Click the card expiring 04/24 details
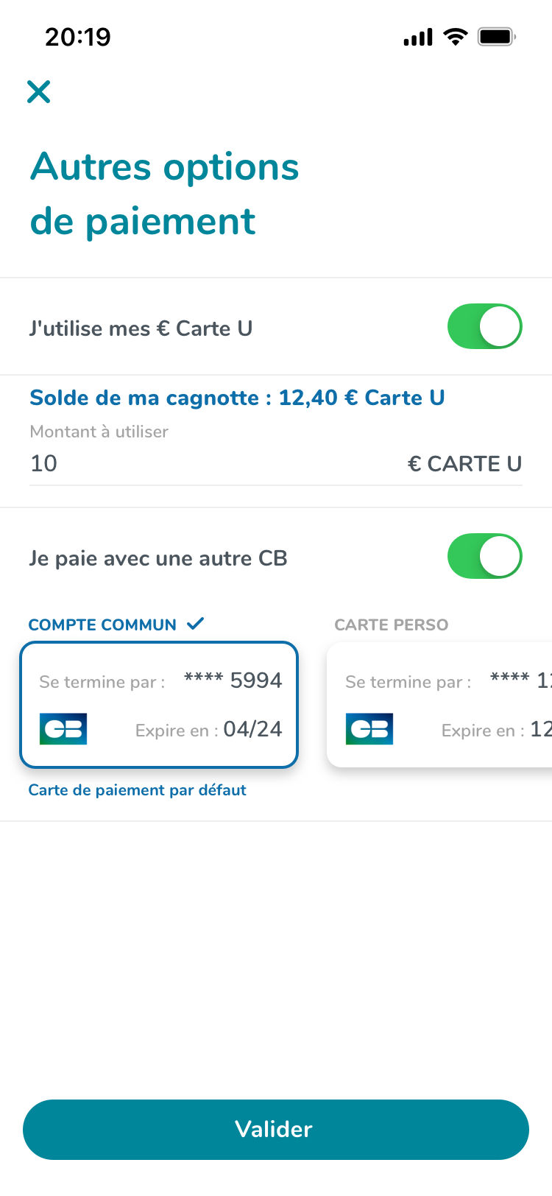The height and width of the screenshot is (1196, 552). [209, 729]
